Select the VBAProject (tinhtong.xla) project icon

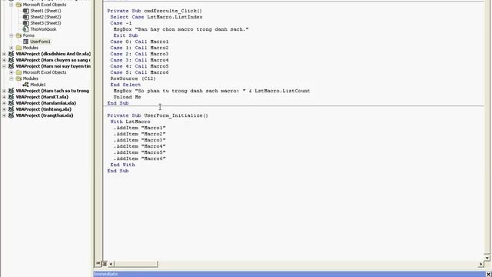[x=12, y=109]
